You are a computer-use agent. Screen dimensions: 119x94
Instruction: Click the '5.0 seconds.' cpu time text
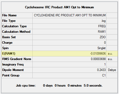[x=93, y=86]
